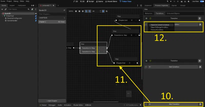Adjust the snap distance stepper arrows
The width and height of the screenshot is (205, 107).
(x=100, y=11)
